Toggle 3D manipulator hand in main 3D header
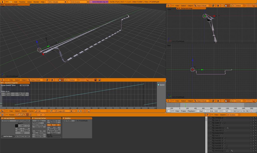 pos(60,80)
